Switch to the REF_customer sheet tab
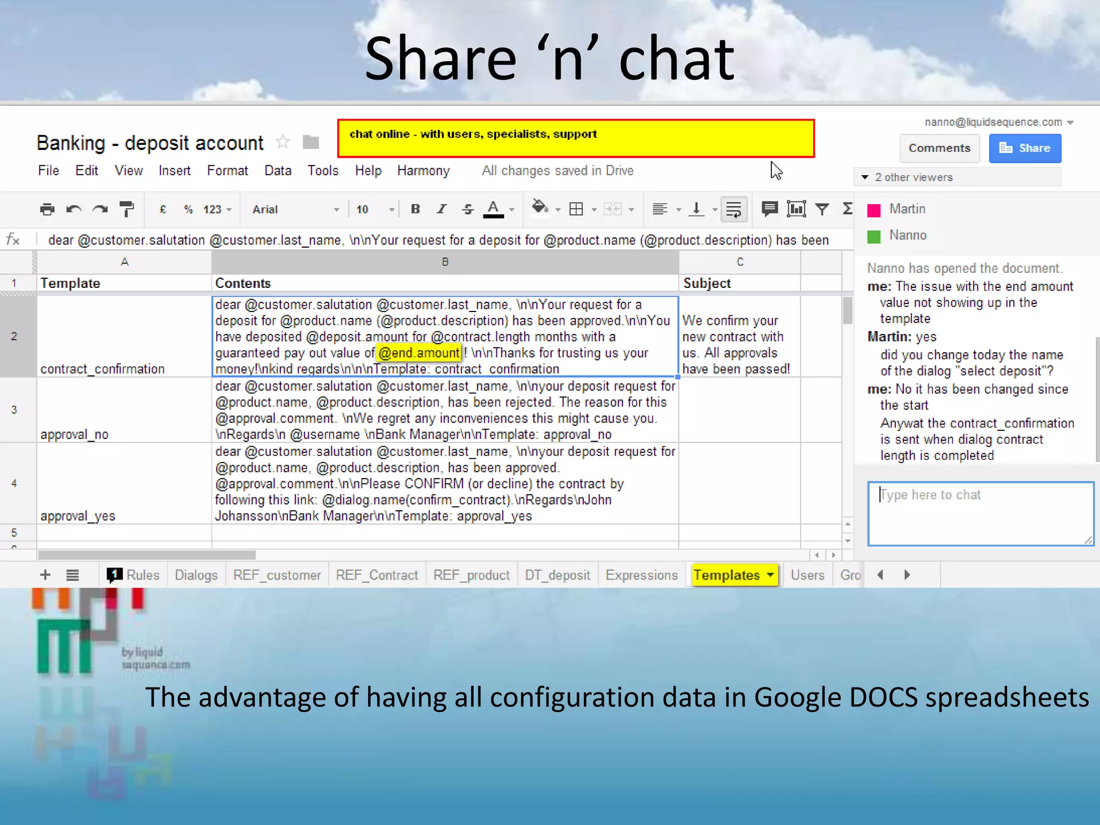Image resolution: width=1100 pixels, height=825 pixels. [x=277, y=575]
